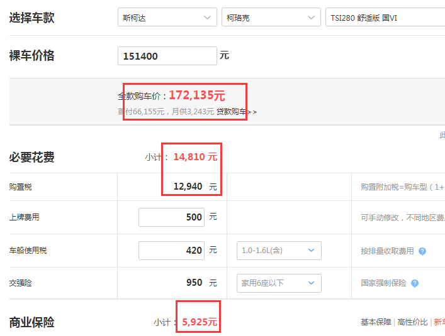Open the 家用6座以下 seat dropdown
This screenshot has width=445, height=336.
coord(279,283)
